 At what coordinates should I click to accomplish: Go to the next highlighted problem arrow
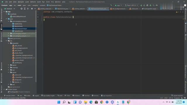tap(183, 12)
